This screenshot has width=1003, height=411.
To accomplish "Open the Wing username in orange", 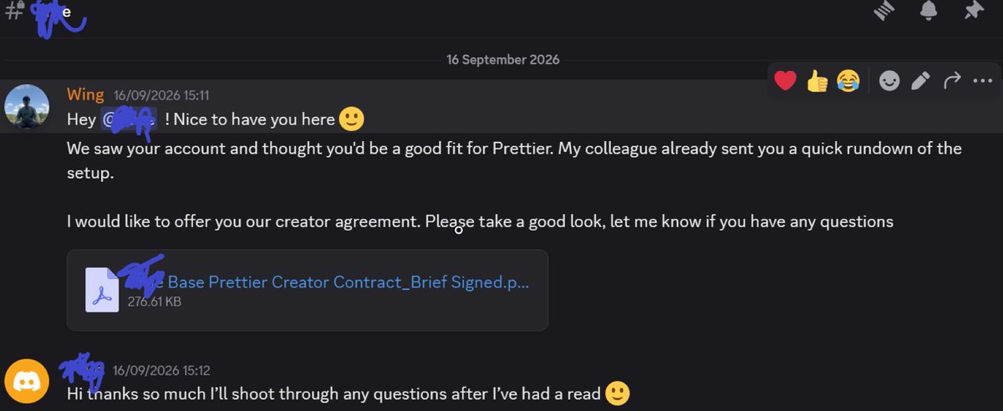I will coord(85,94).
